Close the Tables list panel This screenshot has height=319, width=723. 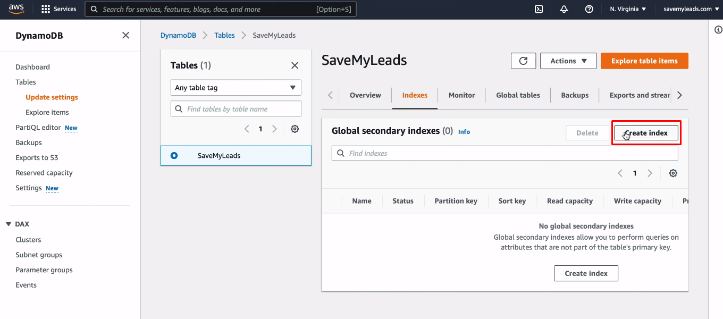pyautogui.click(x=295, y=65)
